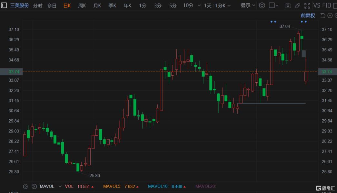Open chart settings gear in top toolbar
Image resolution: width=337 pixels, height=193 pixels.
tap(262, 5)
